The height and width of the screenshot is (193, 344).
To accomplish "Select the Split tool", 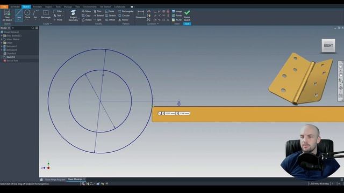I will pyautogui.click(x=97, y=20).
